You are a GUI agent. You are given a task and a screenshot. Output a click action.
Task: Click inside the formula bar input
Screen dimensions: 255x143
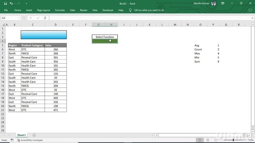pyautogui.click(x=150, y=18)
